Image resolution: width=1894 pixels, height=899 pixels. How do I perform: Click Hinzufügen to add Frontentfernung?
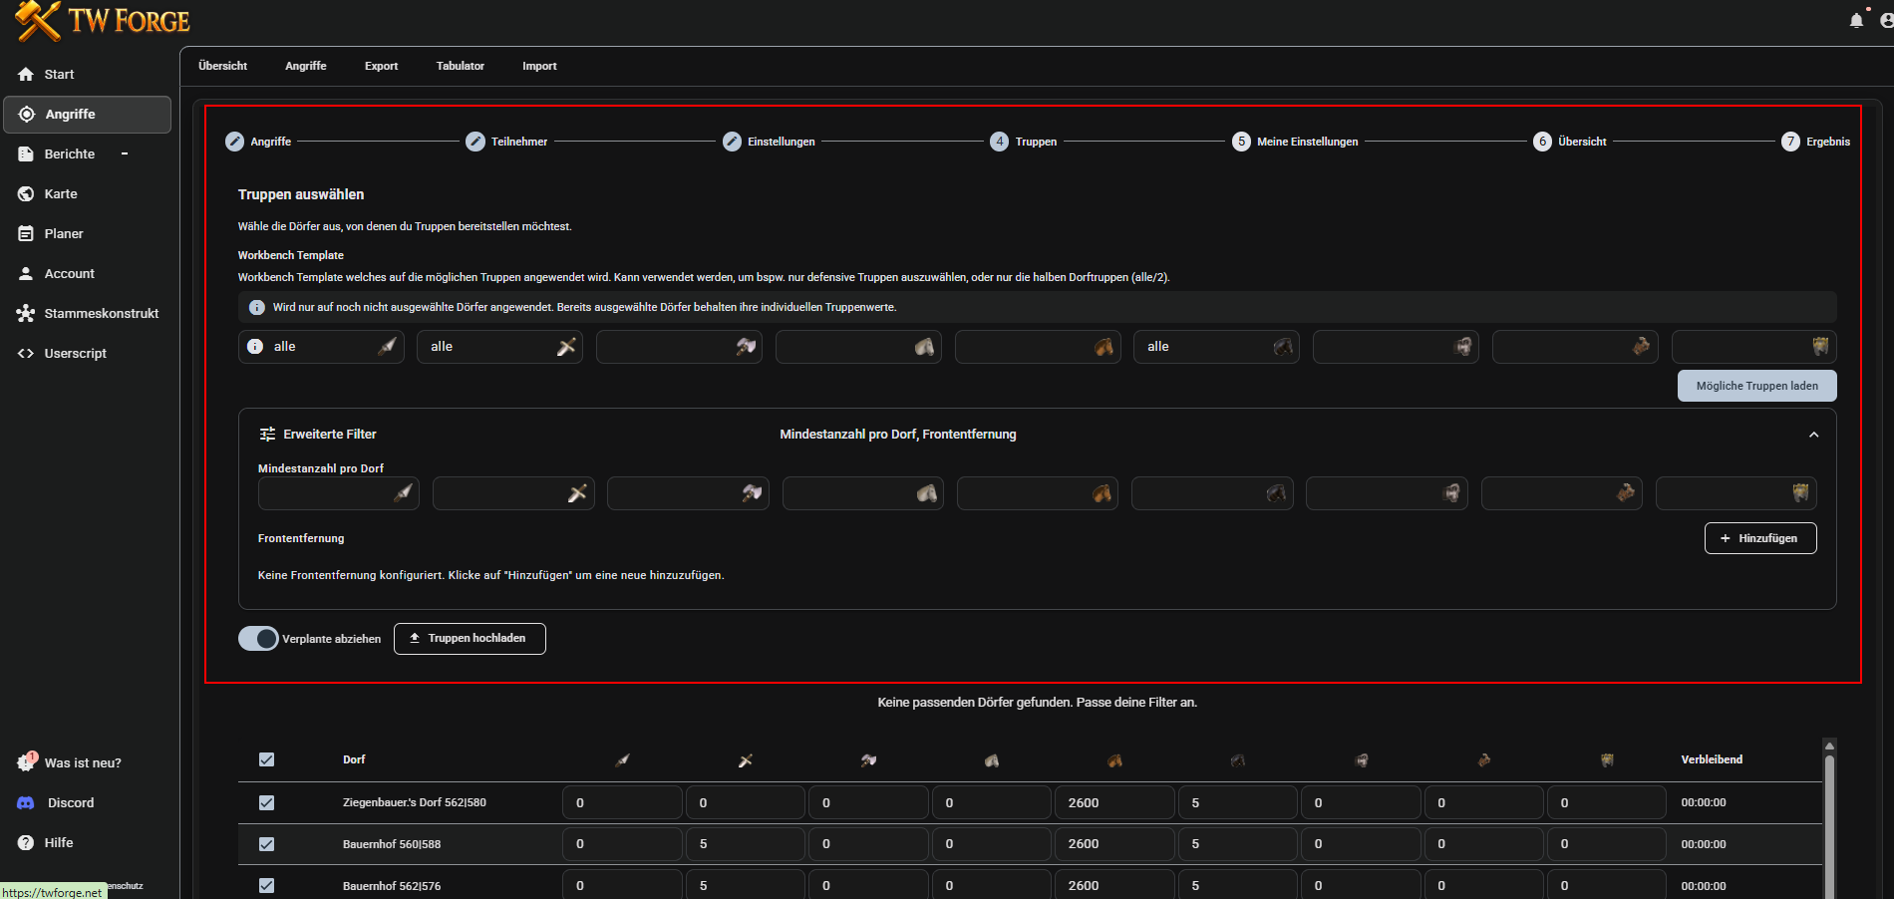[x=1760, y=538]
